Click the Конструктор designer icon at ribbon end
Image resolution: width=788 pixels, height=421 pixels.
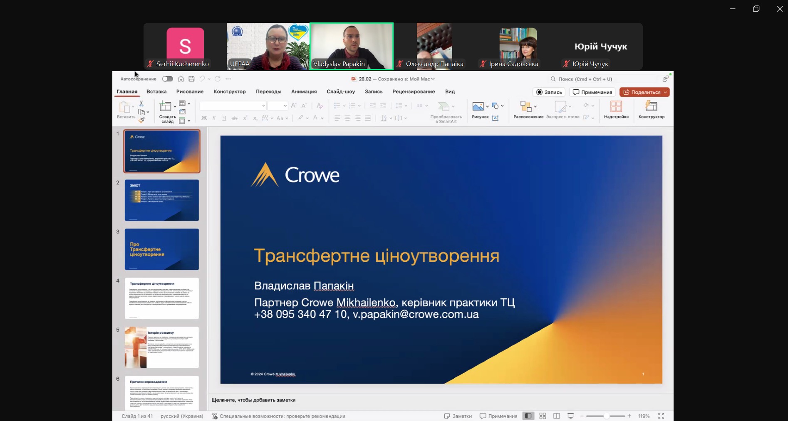tap(651, 106)
